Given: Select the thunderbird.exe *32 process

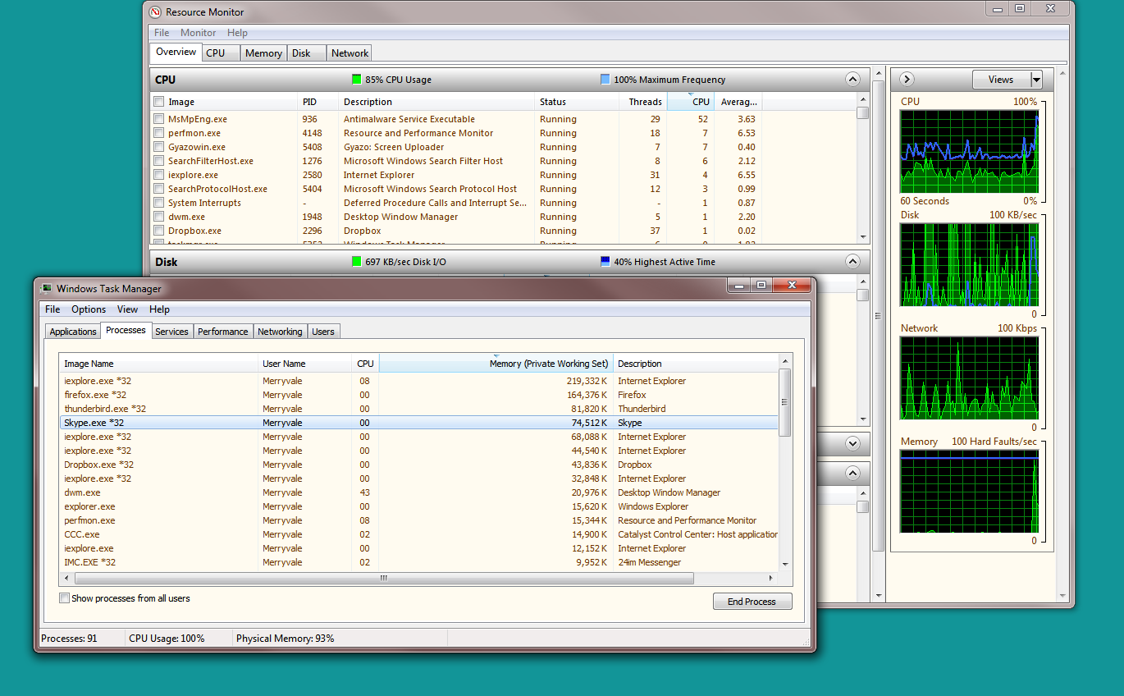Looking at the screenshot, I should pos(418,409).
